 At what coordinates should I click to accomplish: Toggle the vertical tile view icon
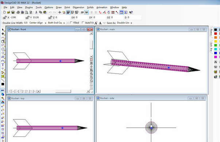126,12
